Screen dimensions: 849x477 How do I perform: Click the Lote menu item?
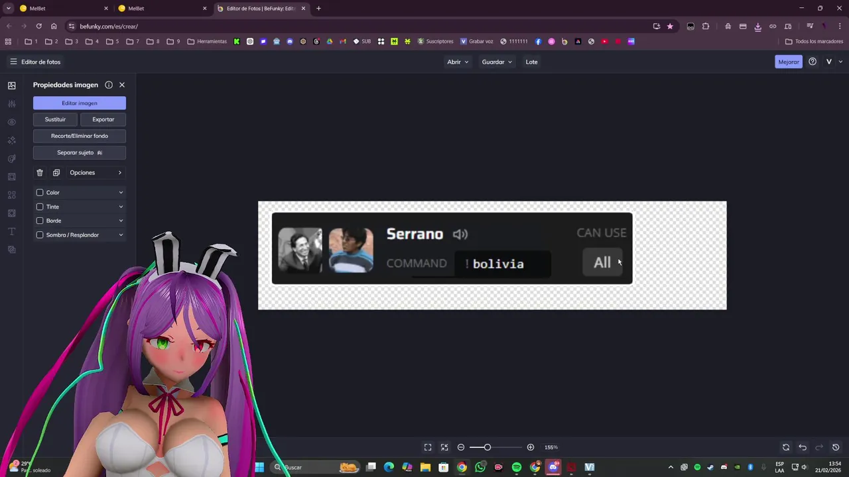point(532,62)
